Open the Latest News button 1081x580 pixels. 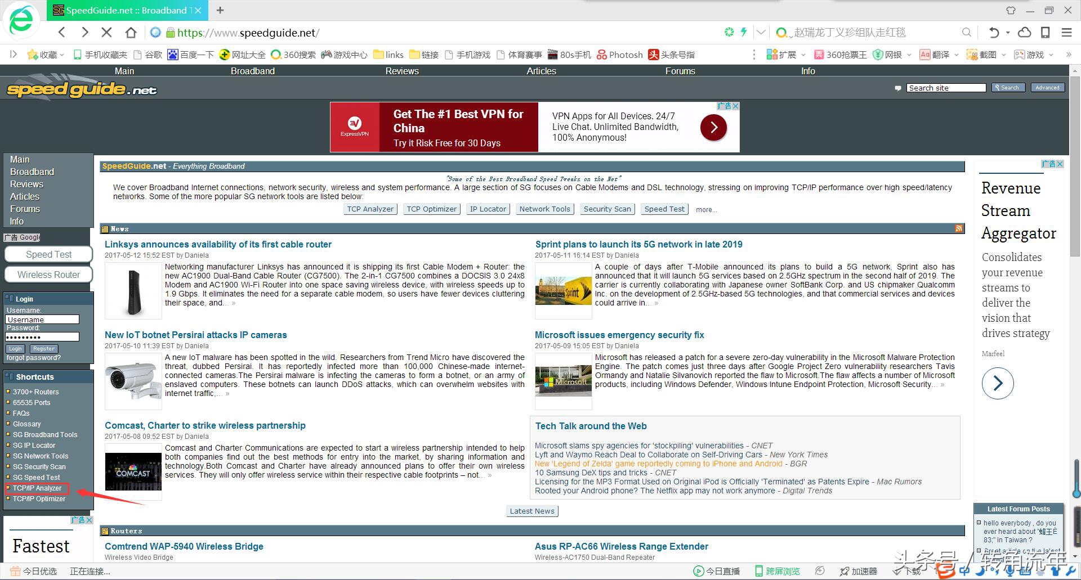[532, 511]
